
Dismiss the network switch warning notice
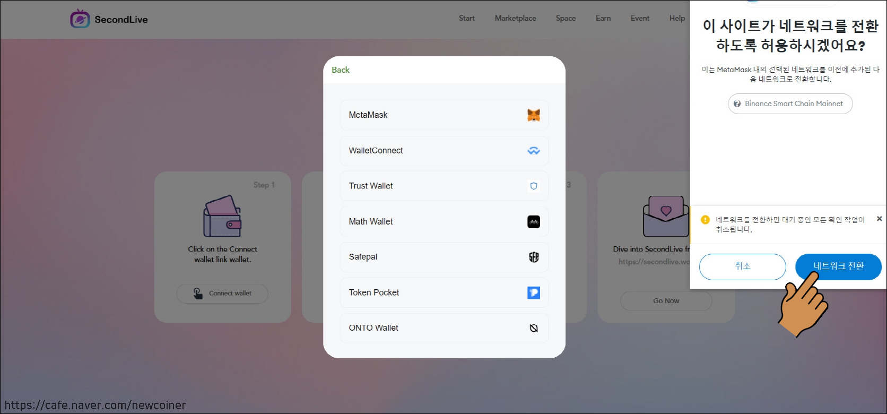879,219
